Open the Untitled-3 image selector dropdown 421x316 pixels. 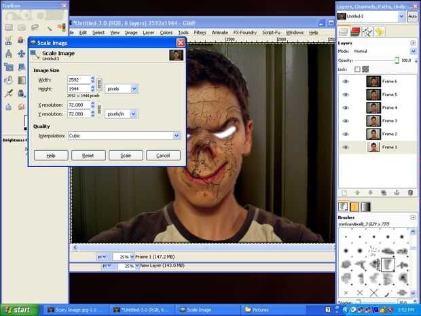click(x=401, y=16)
